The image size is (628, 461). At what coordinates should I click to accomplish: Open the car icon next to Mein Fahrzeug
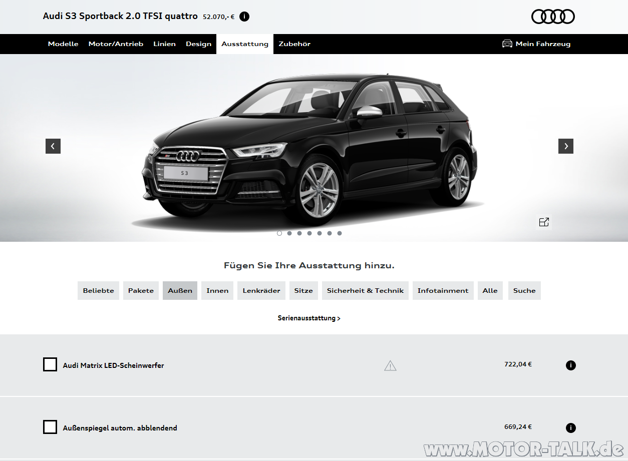point(507,44)
